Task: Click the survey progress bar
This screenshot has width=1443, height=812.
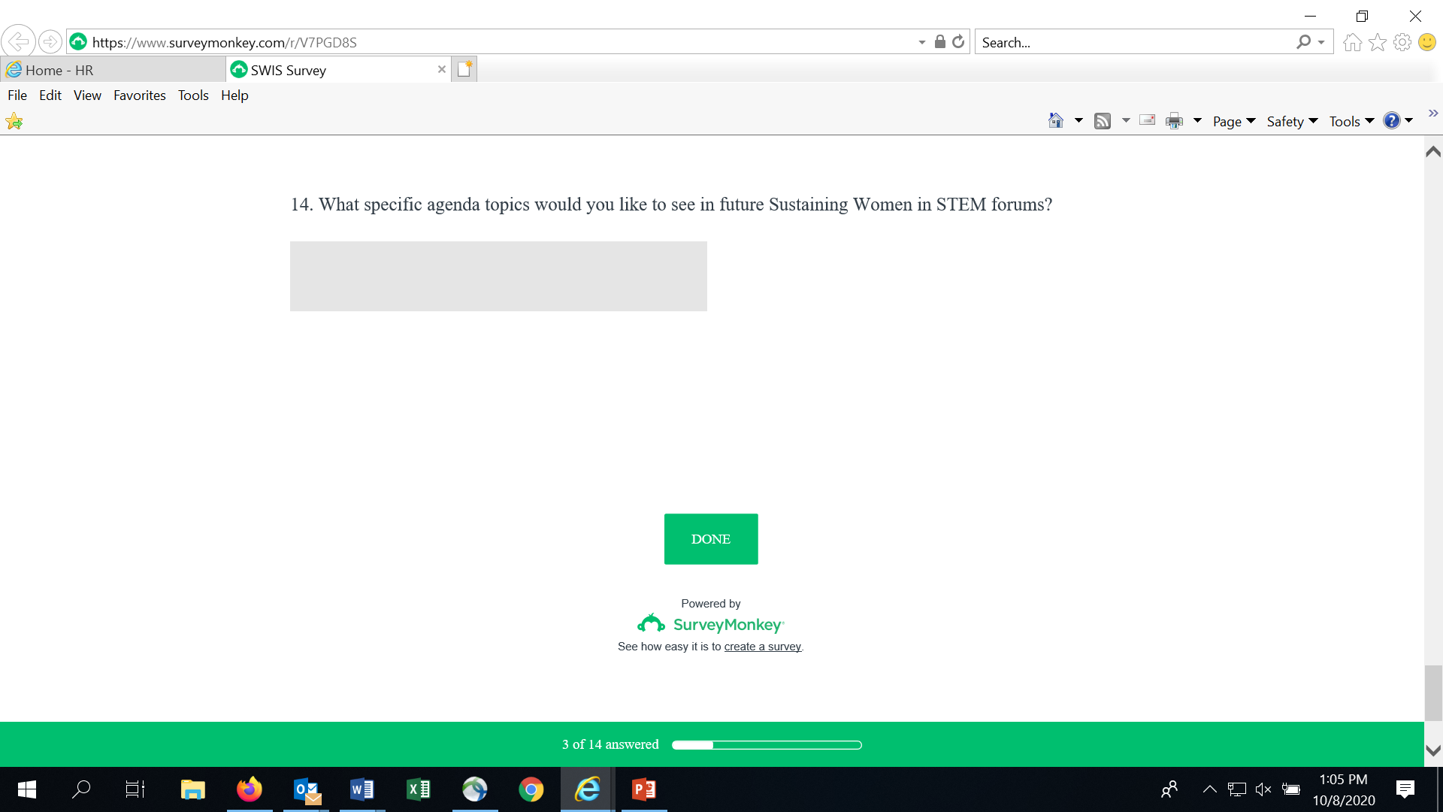Action: tap(767, 745)
